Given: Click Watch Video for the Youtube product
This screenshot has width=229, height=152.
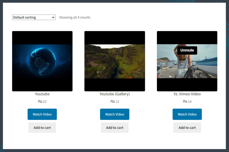Looking at the screenshot, I should [x=42, y=114].
